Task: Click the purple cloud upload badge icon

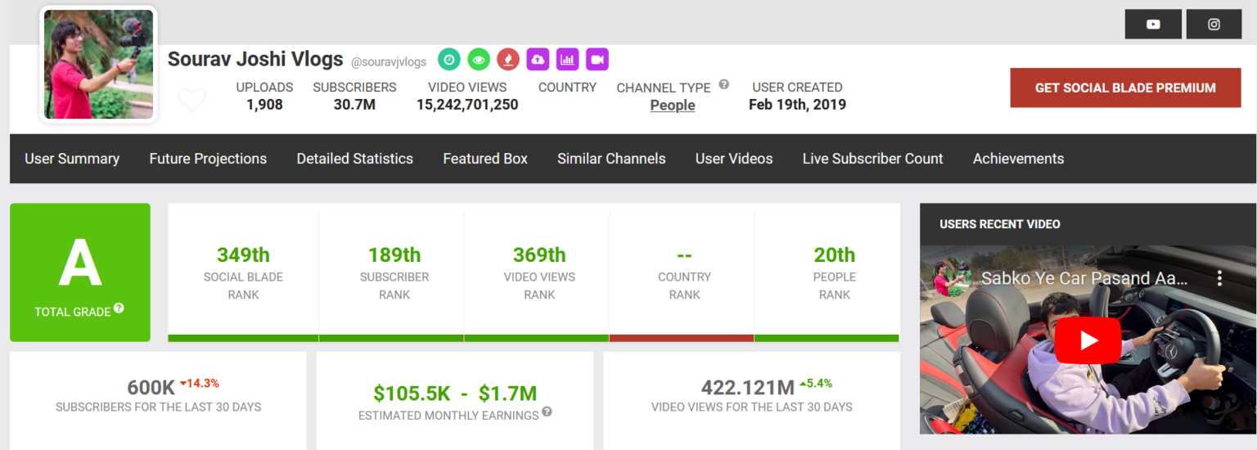Action: click(x=538, y=59)
